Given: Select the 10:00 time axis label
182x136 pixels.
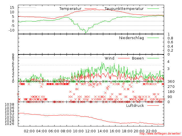Looking at the screenshot, I should click(x=78, y=131).
